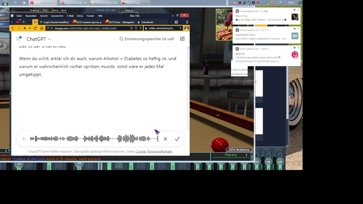Click the 10:15 system clock
The height and width of the screenshot is (204, 363).
[291, 3]
